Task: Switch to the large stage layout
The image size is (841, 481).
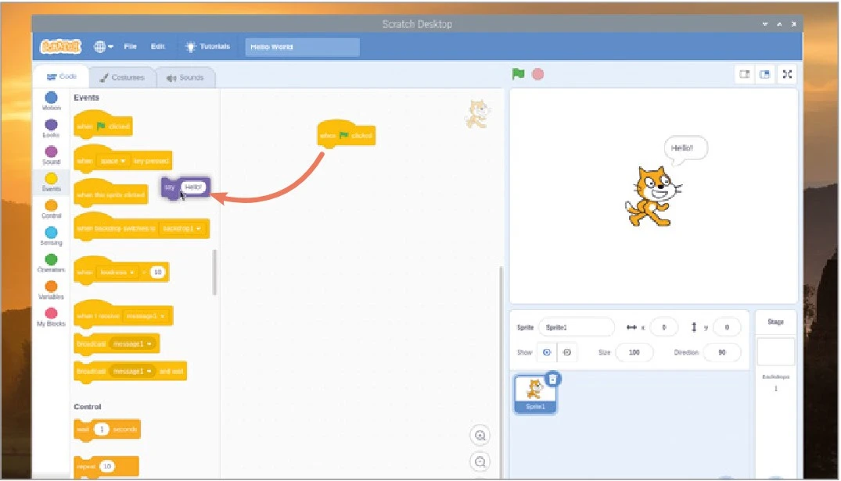Action: coord(765,74)
